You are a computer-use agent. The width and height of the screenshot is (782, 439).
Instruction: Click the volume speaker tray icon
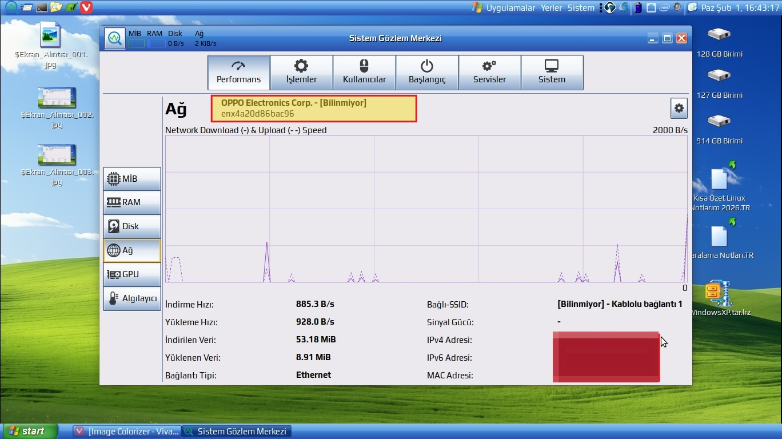click(677, 7)
